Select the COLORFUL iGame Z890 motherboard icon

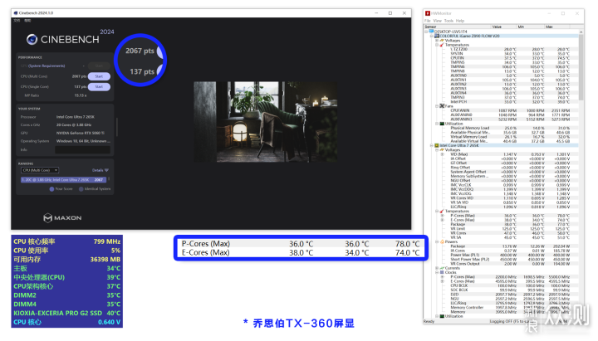click(x=437, y=36)
